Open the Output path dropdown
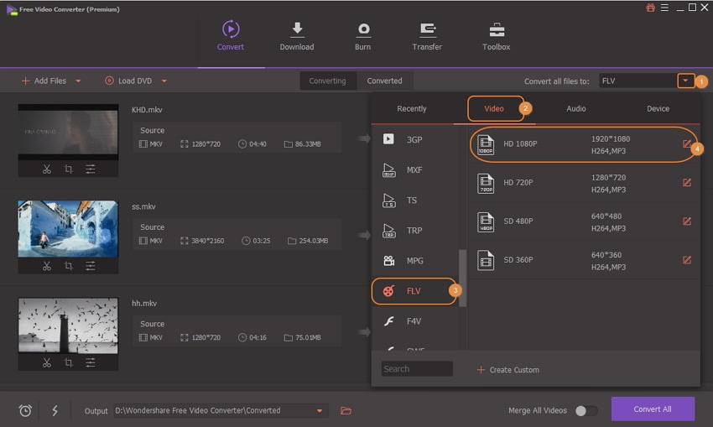 [320, 410]
